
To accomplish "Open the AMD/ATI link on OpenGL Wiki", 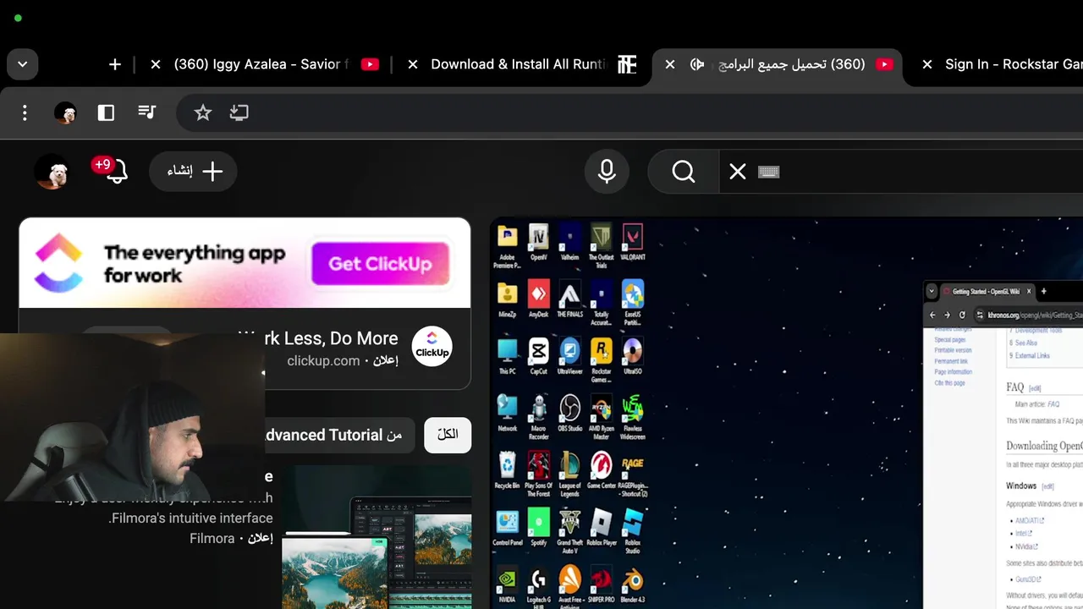I will tap(1030, 521).
